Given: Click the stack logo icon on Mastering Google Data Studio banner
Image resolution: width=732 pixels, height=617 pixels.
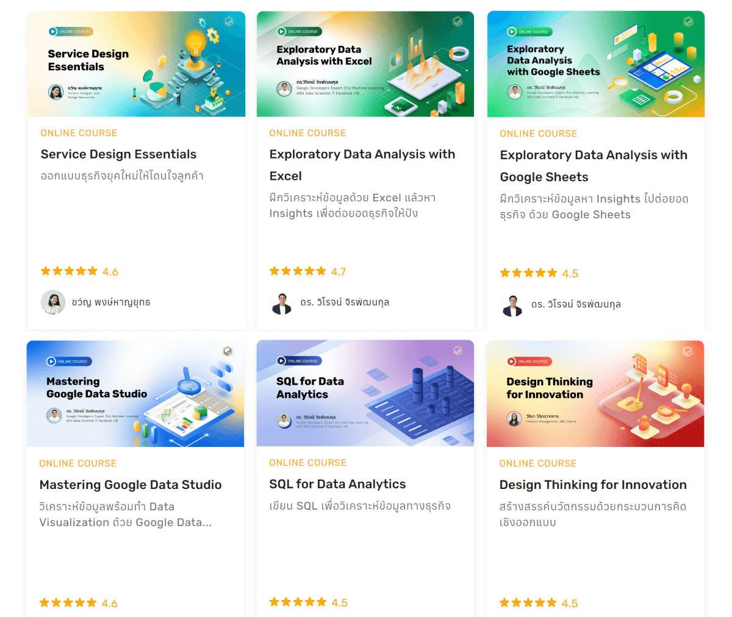Looking at the screenshot, I should (228, 351).
